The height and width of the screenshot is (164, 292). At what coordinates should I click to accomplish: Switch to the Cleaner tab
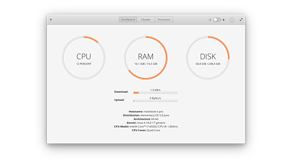[146, 20]
